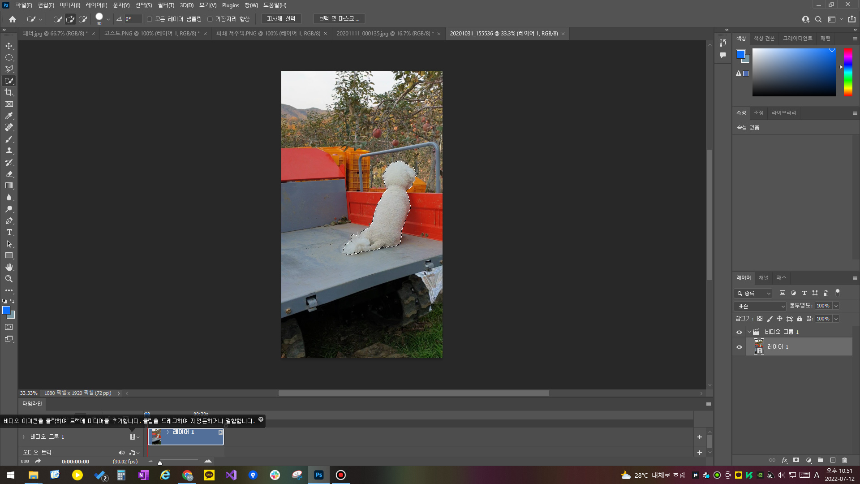This screenshot has width=860, height=484.
Task: Enable the 모든 레이어 샘플링 checkbox
Action: [150, 19]
